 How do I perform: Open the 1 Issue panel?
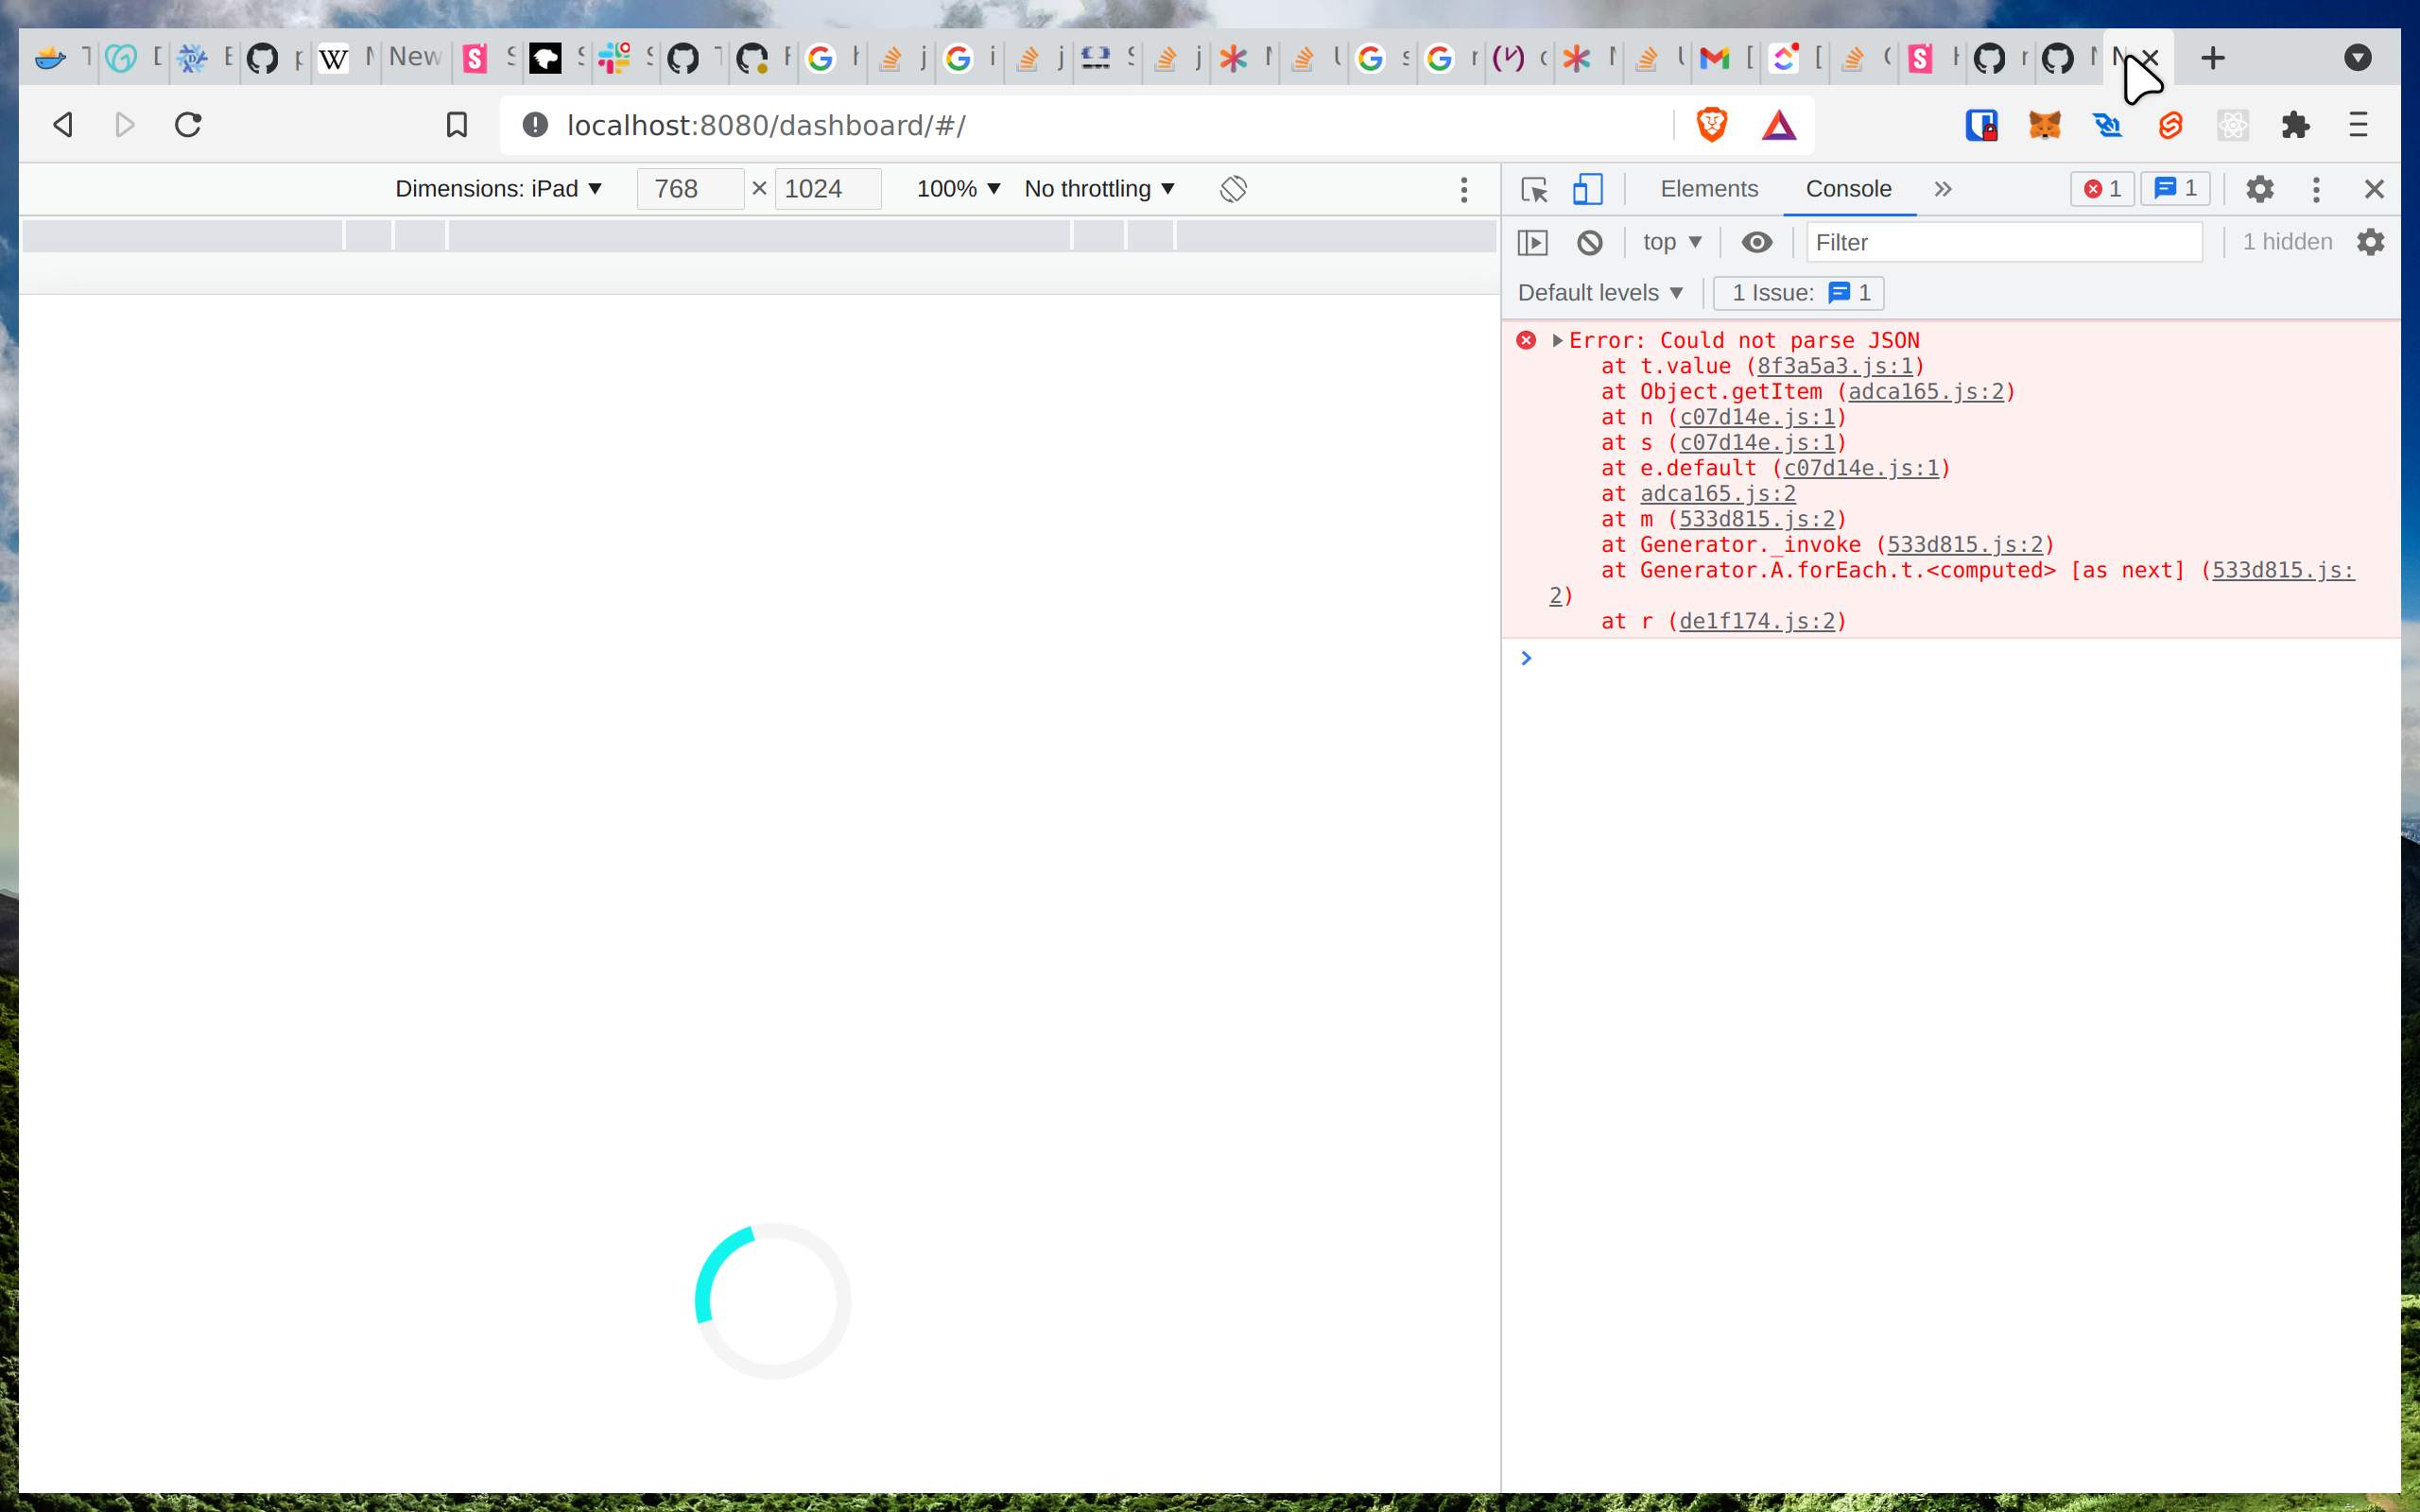[x=1797, y=292]
